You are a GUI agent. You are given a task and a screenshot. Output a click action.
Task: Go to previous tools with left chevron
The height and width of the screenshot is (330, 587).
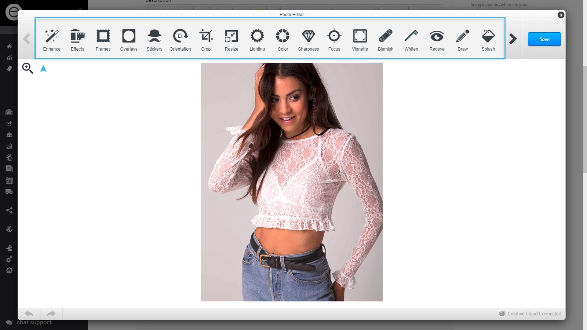pyautogui.click(x=26, y=39)
